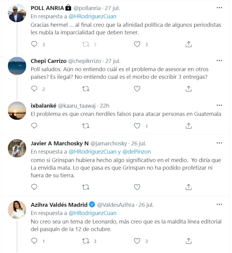Share POLL ANRIA's tweet
This screenshot has height=253, width=232.
point(188,44)
